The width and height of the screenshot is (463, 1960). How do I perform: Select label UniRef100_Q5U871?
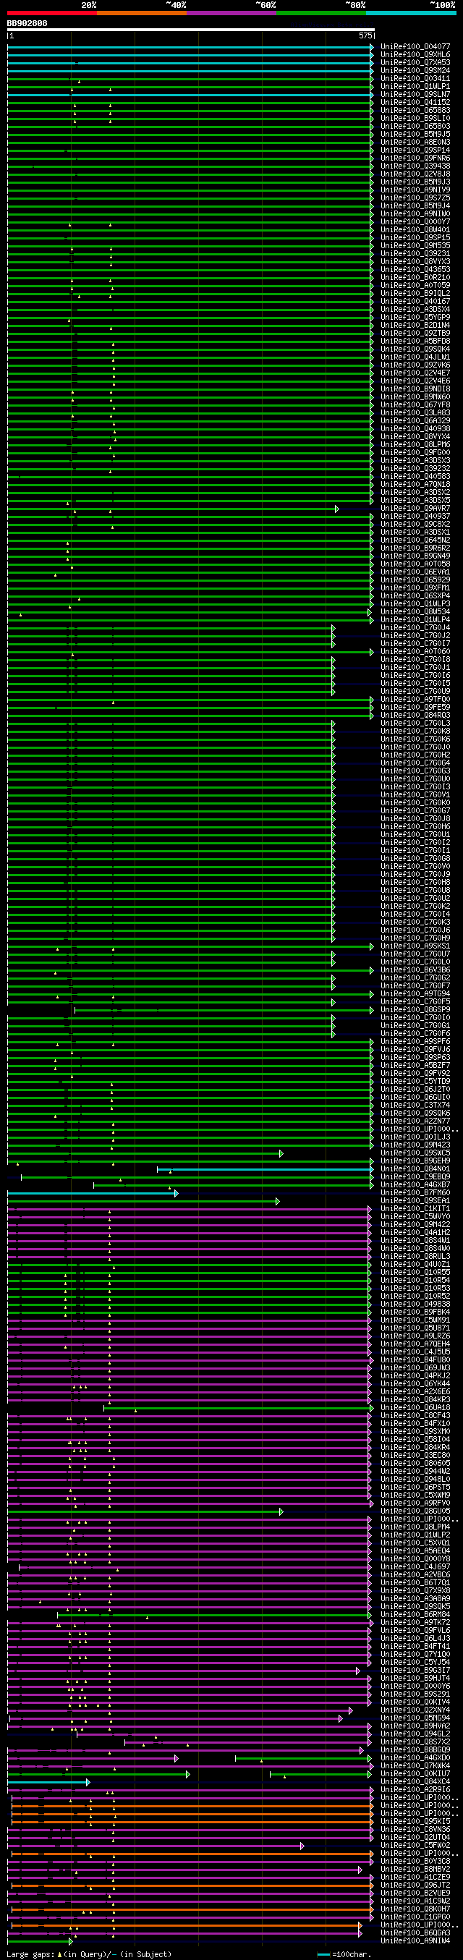click(415, 1328)
